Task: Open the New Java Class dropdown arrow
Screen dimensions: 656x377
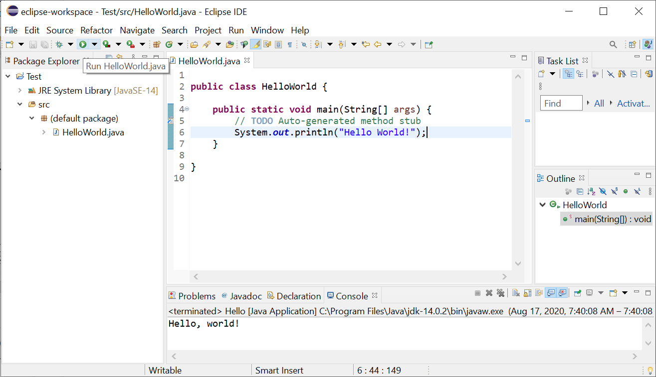Action: click(180, 44)
